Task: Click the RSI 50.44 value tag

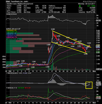Action: [x=98, y=21]
